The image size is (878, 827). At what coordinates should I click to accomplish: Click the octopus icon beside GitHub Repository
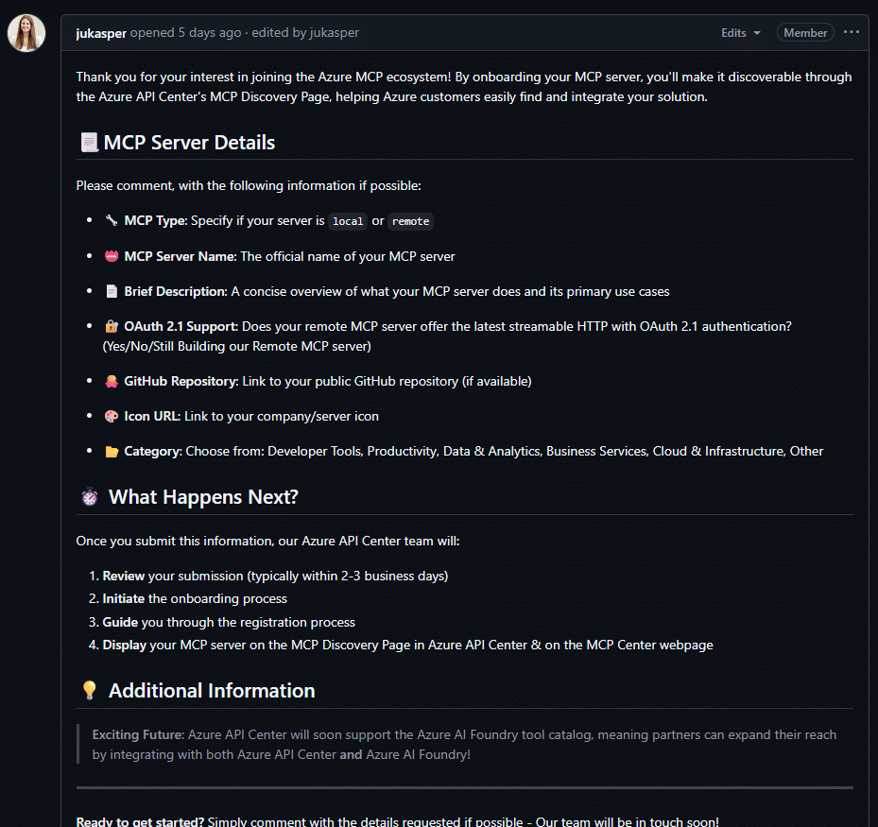[x=112, y=381]
